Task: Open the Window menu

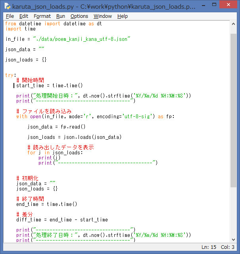Action: click(x=103, y=16)
